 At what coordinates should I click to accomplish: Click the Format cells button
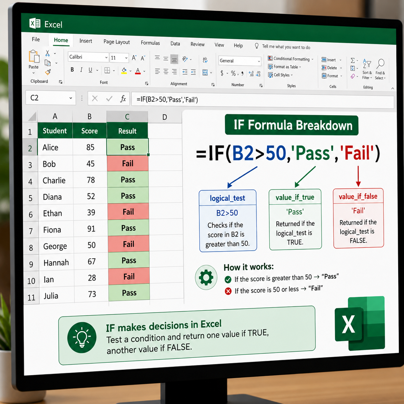coord(332,76)
